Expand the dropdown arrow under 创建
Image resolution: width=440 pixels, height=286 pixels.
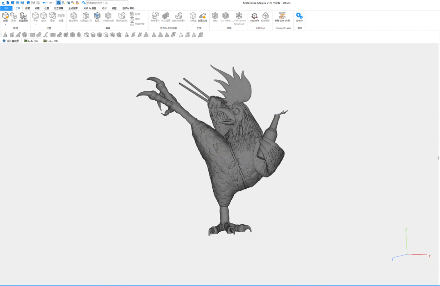pos(5,24)
